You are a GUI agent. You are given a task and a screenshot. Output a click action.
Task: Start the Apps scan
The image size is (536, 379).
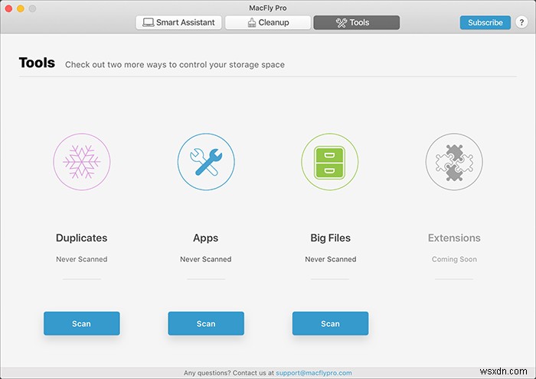(206, 323)
